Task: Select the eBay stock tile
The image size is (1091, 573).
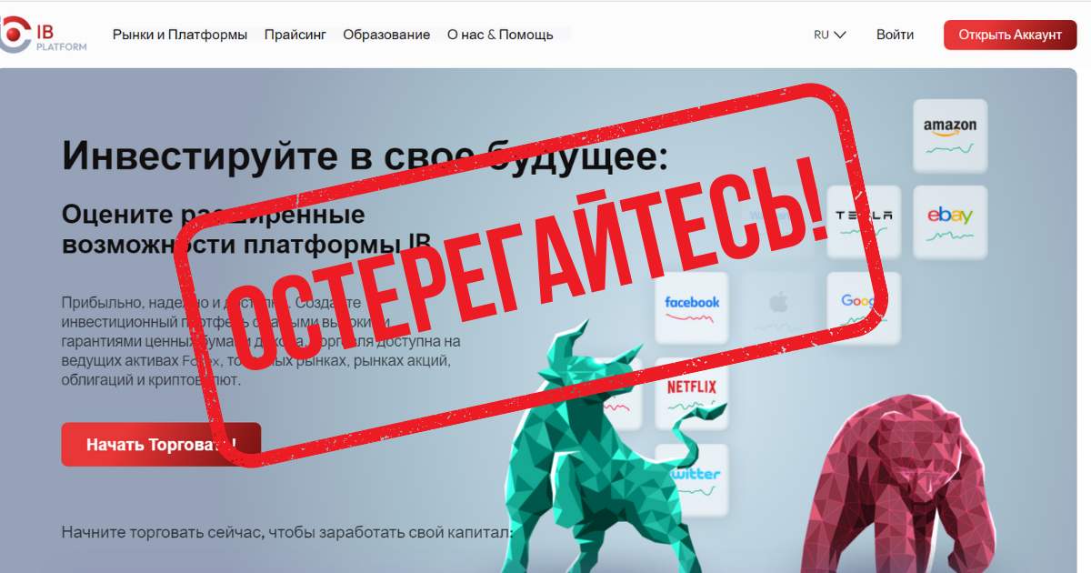Action: click(x=950, y=222)
